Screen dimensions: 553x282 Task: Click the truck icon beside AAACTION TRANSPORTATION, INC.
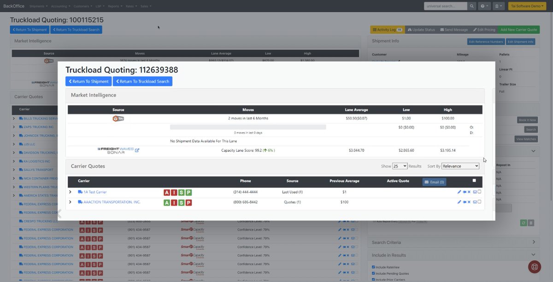pyautogui.click(x=80, y=202)
